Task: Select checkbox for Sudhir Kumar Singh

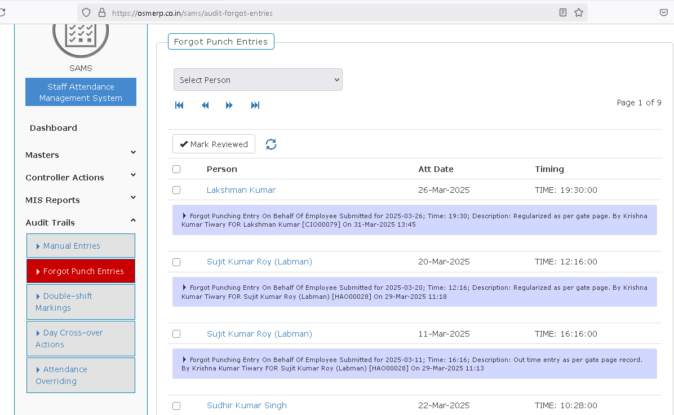Action: coord(176,405)
